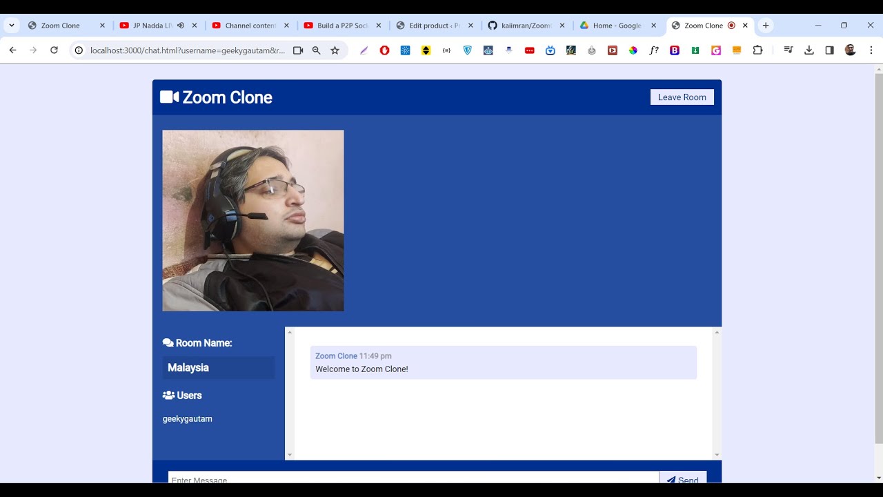The width and height of the screenshot is (883, 497).
Task: Open the Extensions puzzle icon
Action: pyautogui.click(x=757, y=50)
